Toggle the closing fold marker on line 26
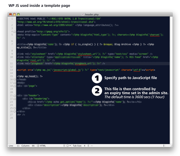The height and width of the screenshot is (156, 180). (15, 111)
